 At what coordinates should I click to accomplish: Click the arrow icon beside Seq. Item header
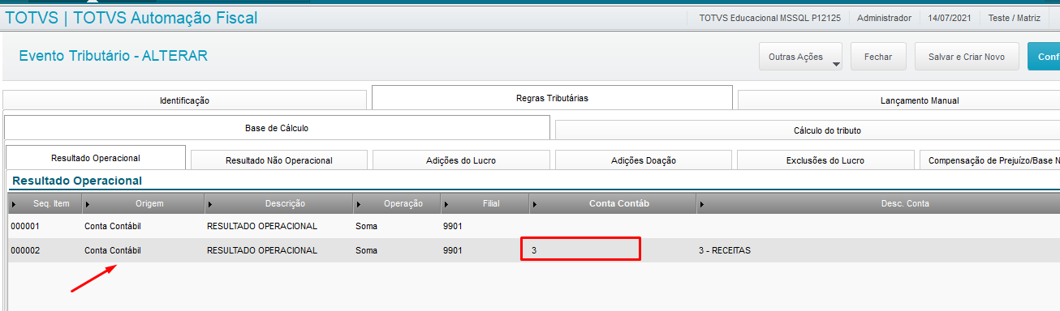click(x=15, y=204)
